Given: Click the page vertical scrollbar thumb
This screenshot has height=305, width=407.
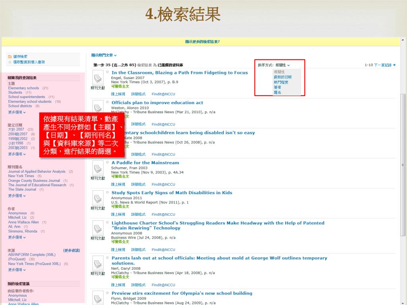Looking at the screenshot, I should (403, 159).
